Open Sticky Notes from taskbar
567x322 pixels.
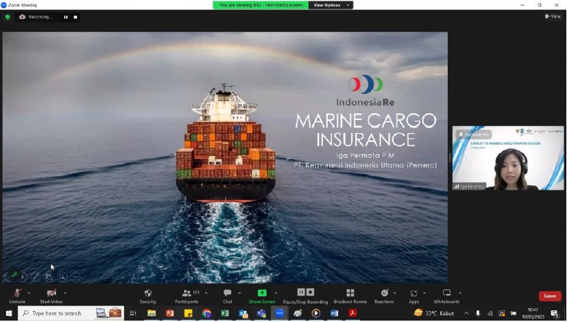coord(188,313)
